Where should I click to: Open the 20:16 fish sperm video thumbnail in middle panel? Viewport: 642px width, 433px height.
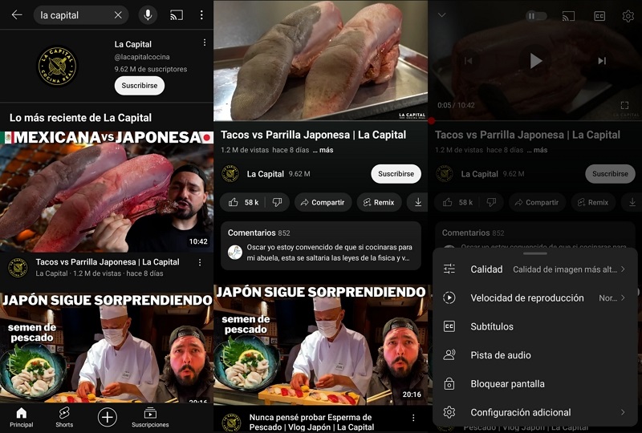[x=320, y=345]
